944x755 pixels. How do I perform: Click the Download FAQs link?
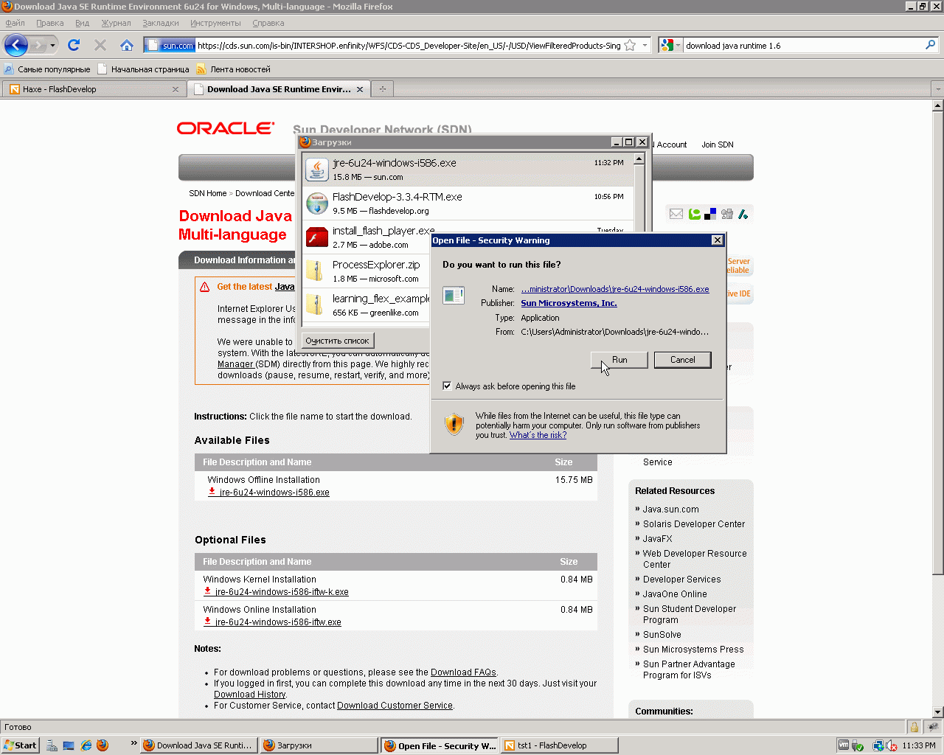[463, 672]
